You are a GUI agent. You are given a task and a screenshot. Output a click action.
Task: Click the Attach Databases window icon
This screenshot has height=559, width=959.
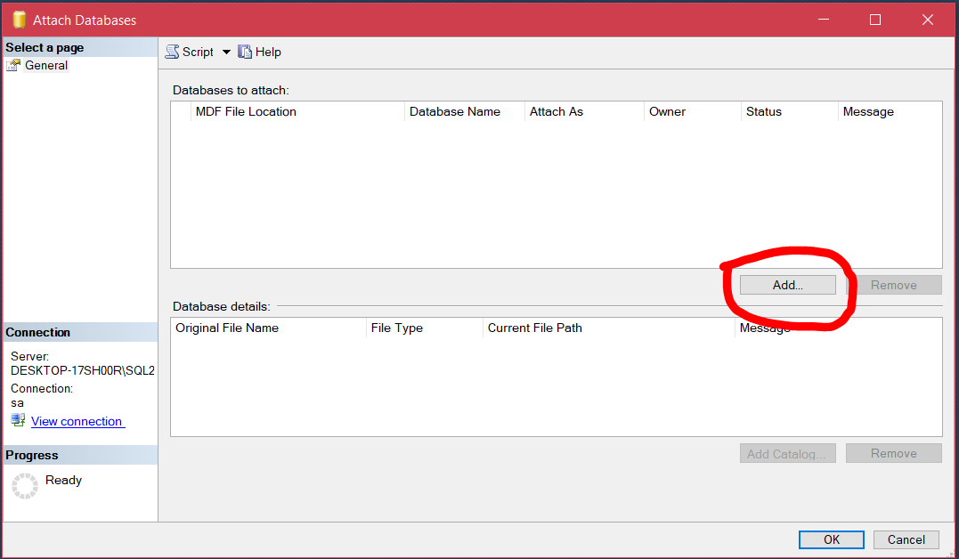tap(19, 20)
